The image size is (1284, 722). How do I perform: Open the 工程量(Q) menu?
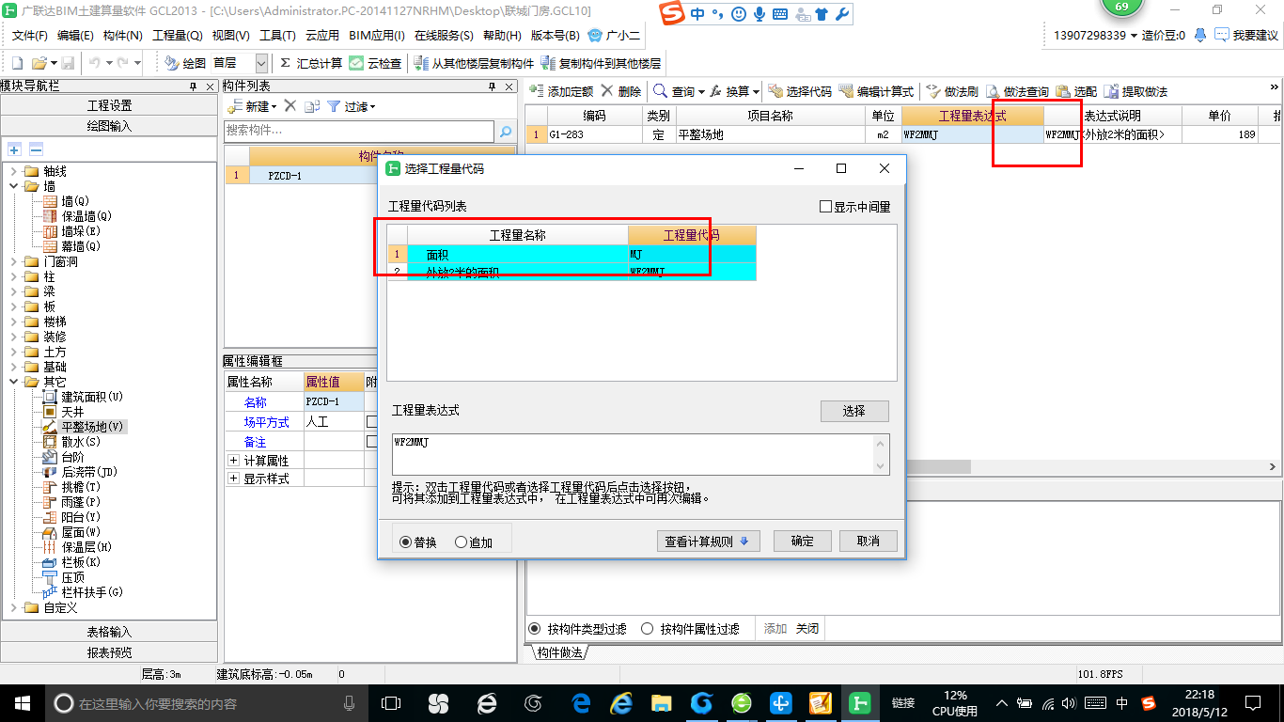[x=177, y=36]
